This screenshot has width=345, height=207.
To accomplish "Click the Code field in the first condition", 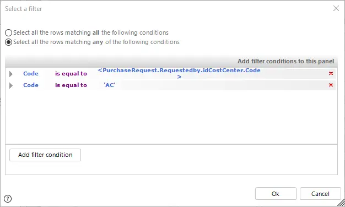I will coord(31,74).
